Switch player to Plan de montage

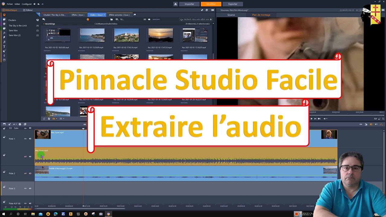[261, 15]
